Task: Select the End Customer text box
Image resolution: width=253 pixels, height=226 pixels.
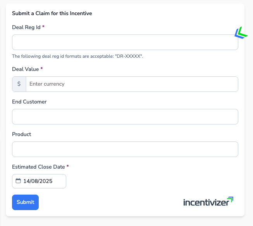Action: tap(125, 117)
